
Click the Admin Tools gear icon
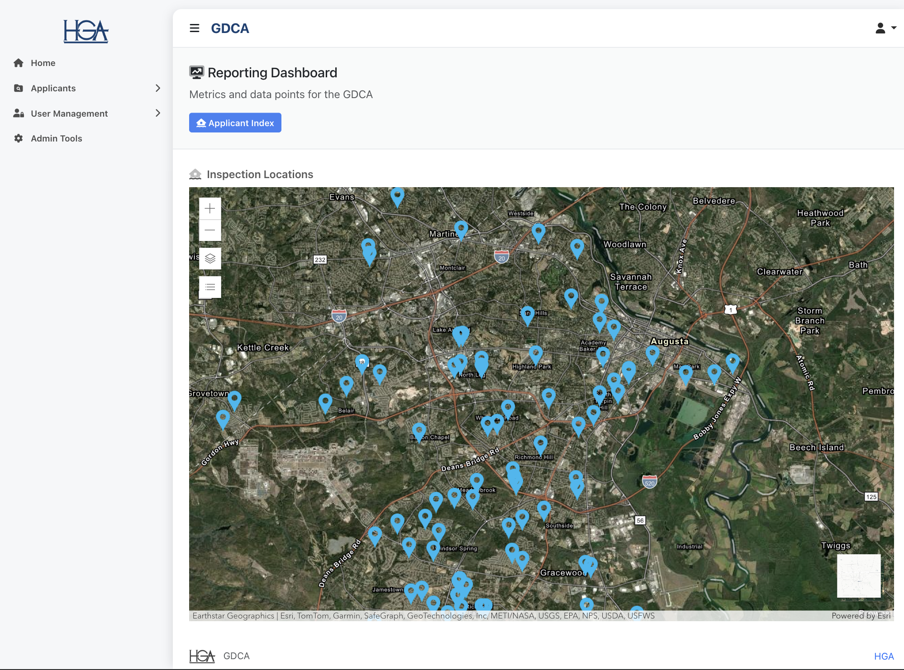[x=19, y=138]
